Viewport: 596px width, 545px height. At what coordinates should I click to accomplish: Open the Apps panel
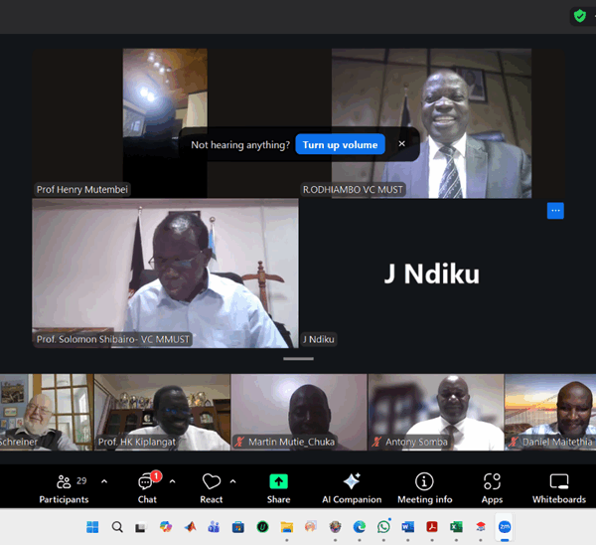coord(492,488)
